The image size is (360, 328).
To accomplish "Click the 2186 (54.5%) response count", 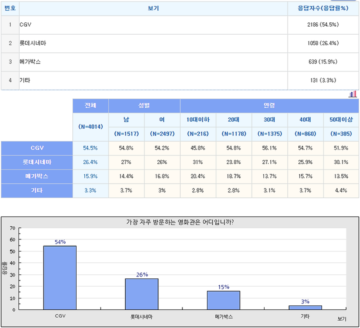I will click(323, 24).
